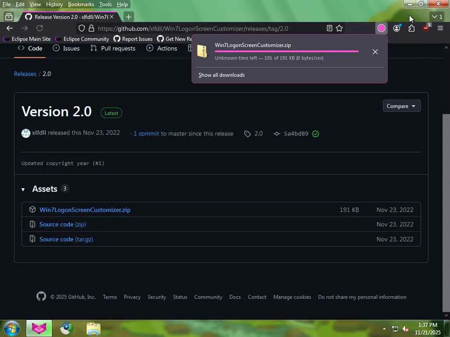The image size is (450, 337).
Task: Open the Compare dropdown
Action: (x=402, y=106)
